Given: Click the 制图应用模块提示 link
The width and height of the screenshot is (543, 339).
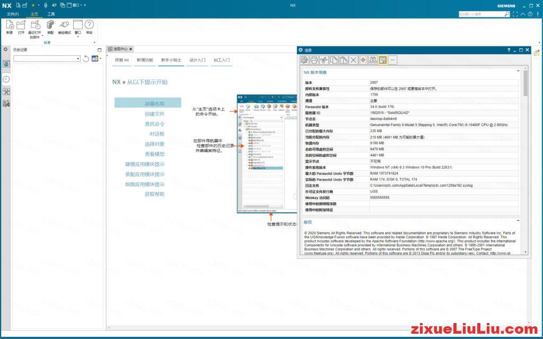Looking at the screenshot, I should [x=145, y=184].
